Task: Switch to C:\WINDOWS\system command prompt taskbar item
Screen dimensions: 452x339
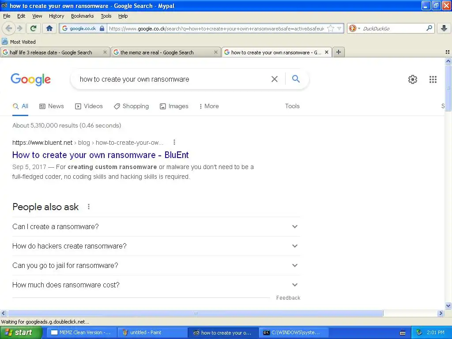Action: 293,332
